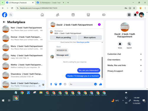Image resolution: width=148 pixels, height=111 pixels.
Task: Open Haley's 2 beds conversation
Action: coord(23,57)
